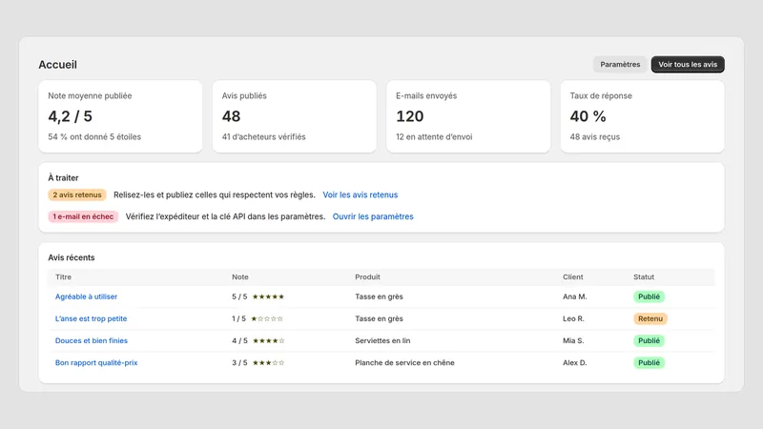Click client name Alex D.
This screenshot has width=763, height=429.
click(575, 363)
